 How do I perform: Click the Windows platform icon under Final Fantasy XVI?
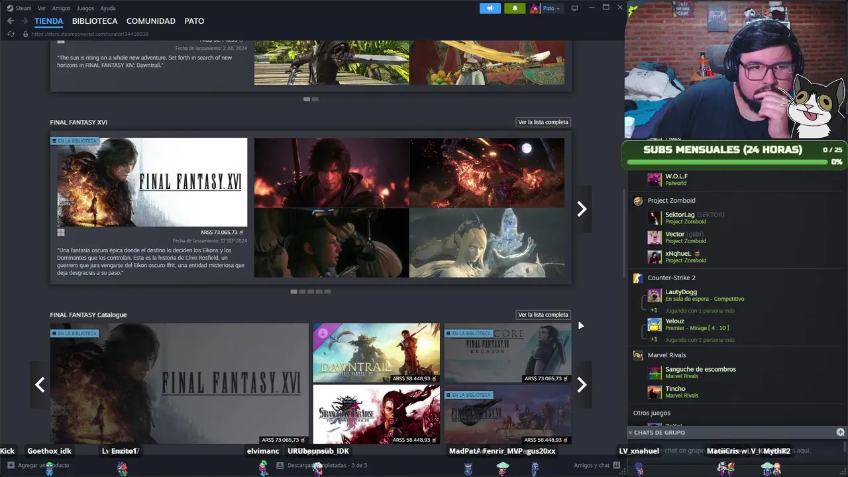coord(61,233)
